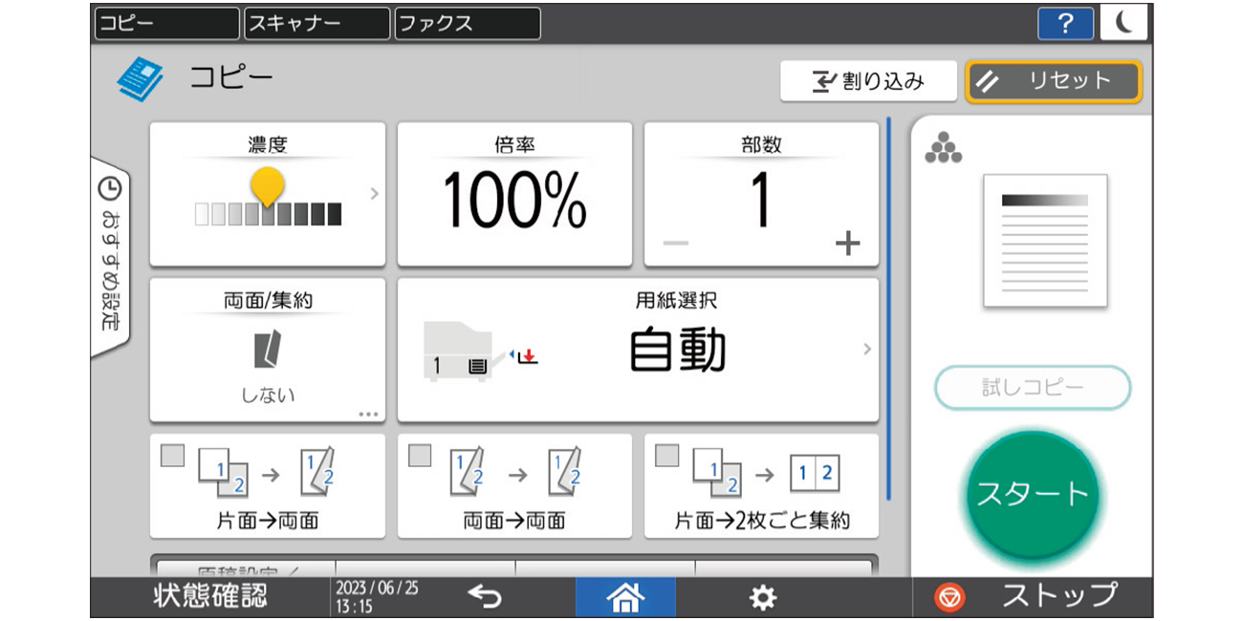Increase copies with plus button

pyautogui.click(x=847, y=244)
